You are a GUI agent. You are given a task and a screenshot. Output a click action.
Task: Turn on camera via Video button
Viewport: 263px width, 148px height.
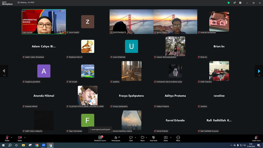pyautogui.click(x=20, y=139)
